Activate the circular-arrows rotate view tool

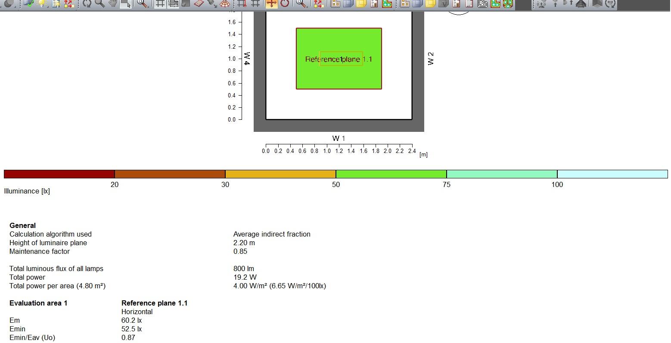tap(87, 3)
